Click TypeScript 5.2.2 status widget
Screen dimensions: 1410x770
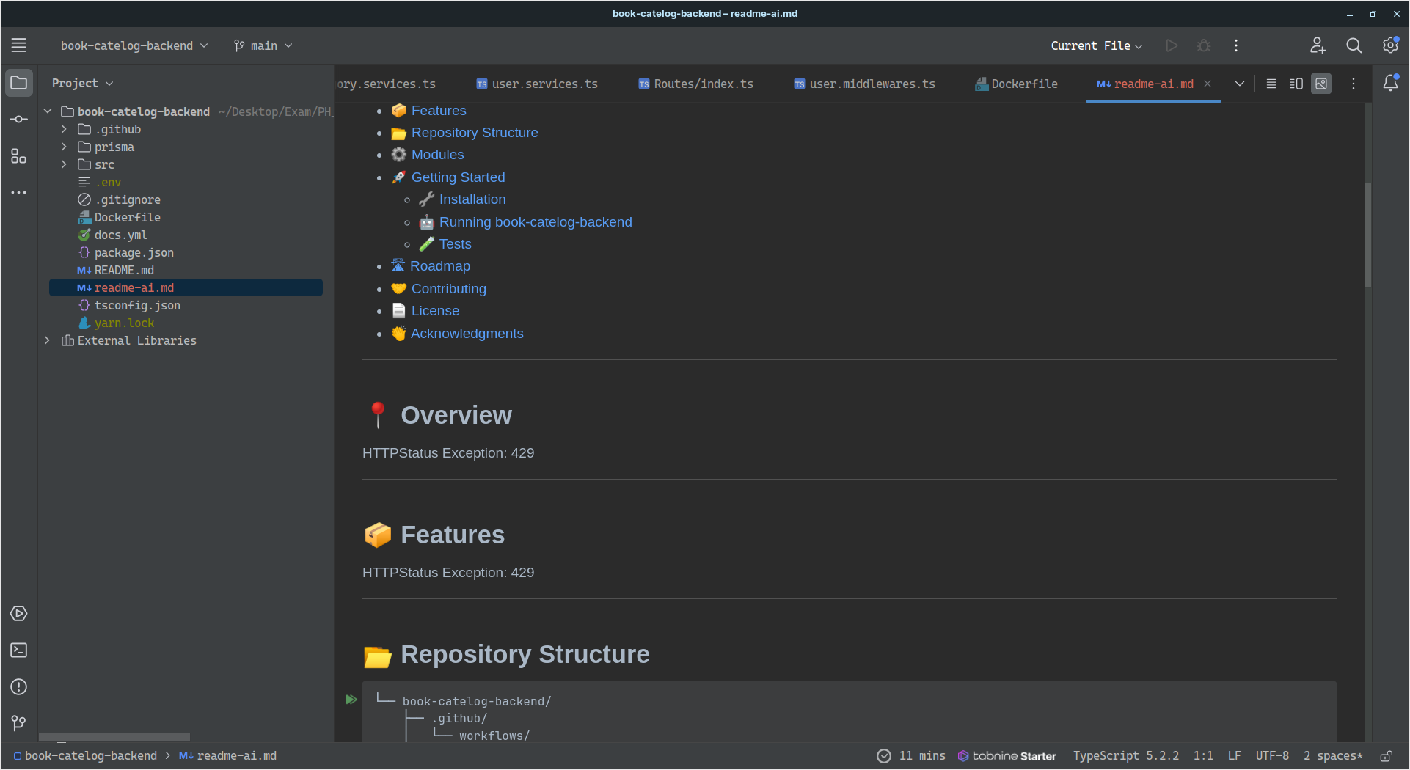[1126, 756]
